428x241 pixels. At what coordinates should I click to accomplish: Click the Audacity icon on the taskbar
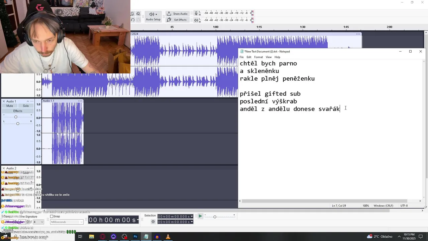[x=157, y=237]
